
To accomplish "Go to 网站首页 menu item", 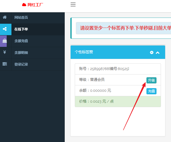I will [21, 18].
